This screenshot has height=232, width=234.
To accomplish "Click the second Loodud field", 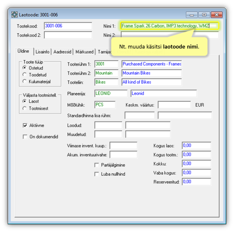I will (148, 125).
